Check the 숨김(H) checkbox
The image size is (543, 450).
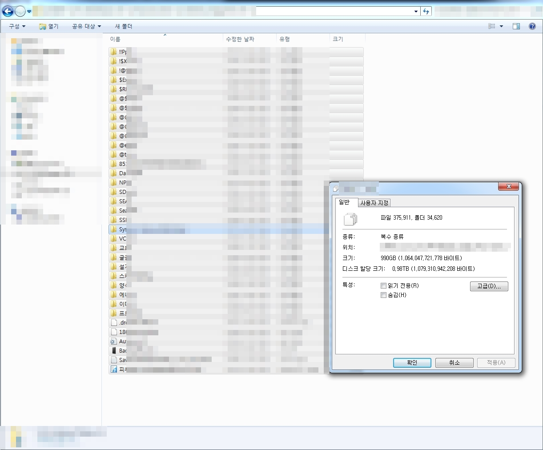[x=383, y=295]
